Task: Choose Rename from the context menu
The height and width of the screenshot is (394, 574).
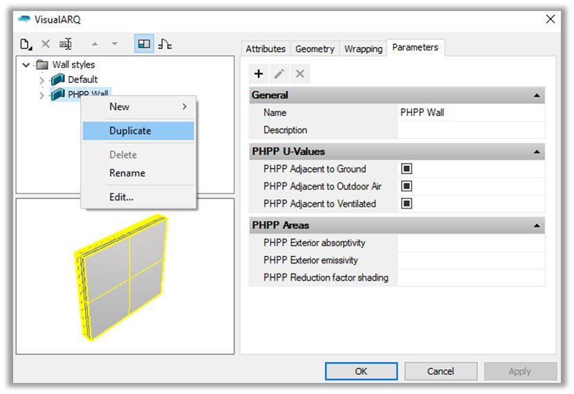Action: (138, 173)
